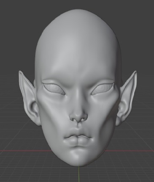Click the green Y axis line below the chin
Viewport: 154px width, 182px height.
(x=78, y=174)
